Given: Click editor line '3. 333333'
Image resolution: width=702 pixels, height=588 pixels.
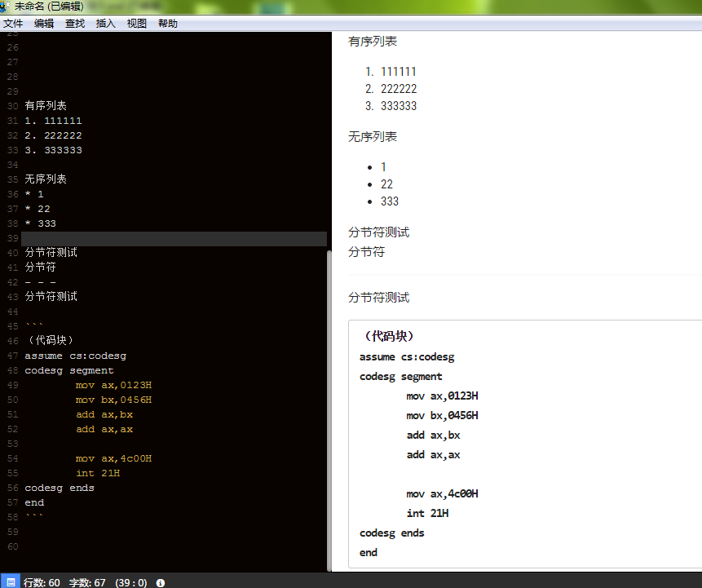Looking at the screenshot, I should tap(53, 150).
